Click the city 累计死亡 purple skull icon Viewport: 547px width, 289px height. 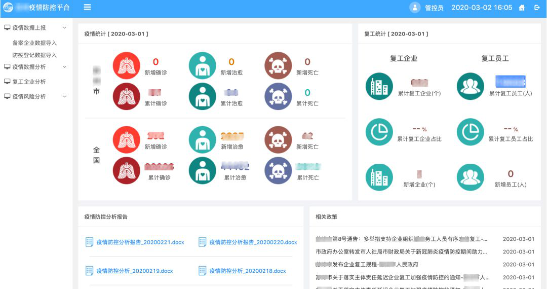[x=278, y=96]
